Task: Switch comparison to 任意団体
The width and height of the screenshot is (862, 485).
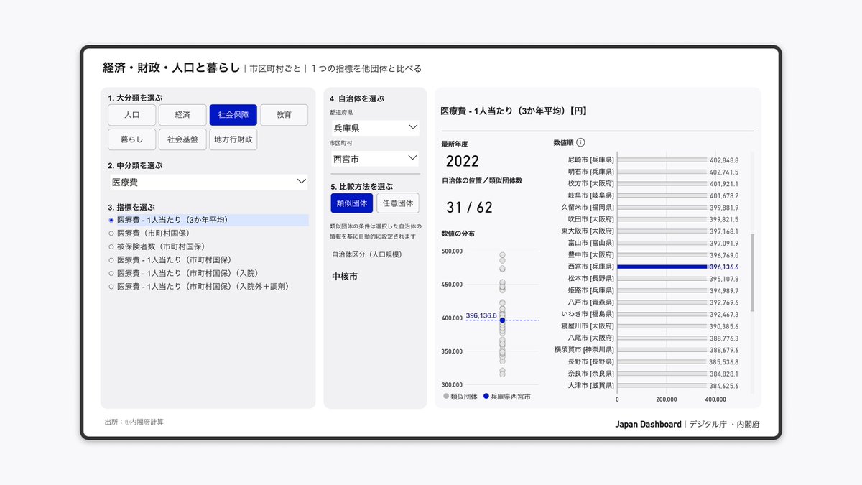Action: click(398, 203)
